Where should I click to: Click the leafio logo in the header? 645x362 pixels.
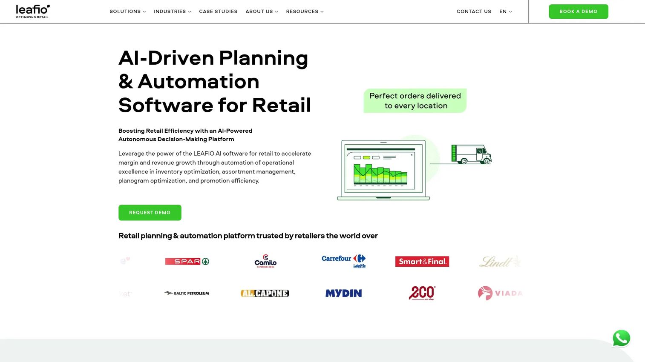33,11
